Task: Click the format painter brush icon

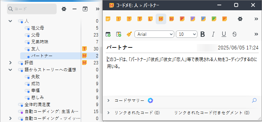Action: 129,34
